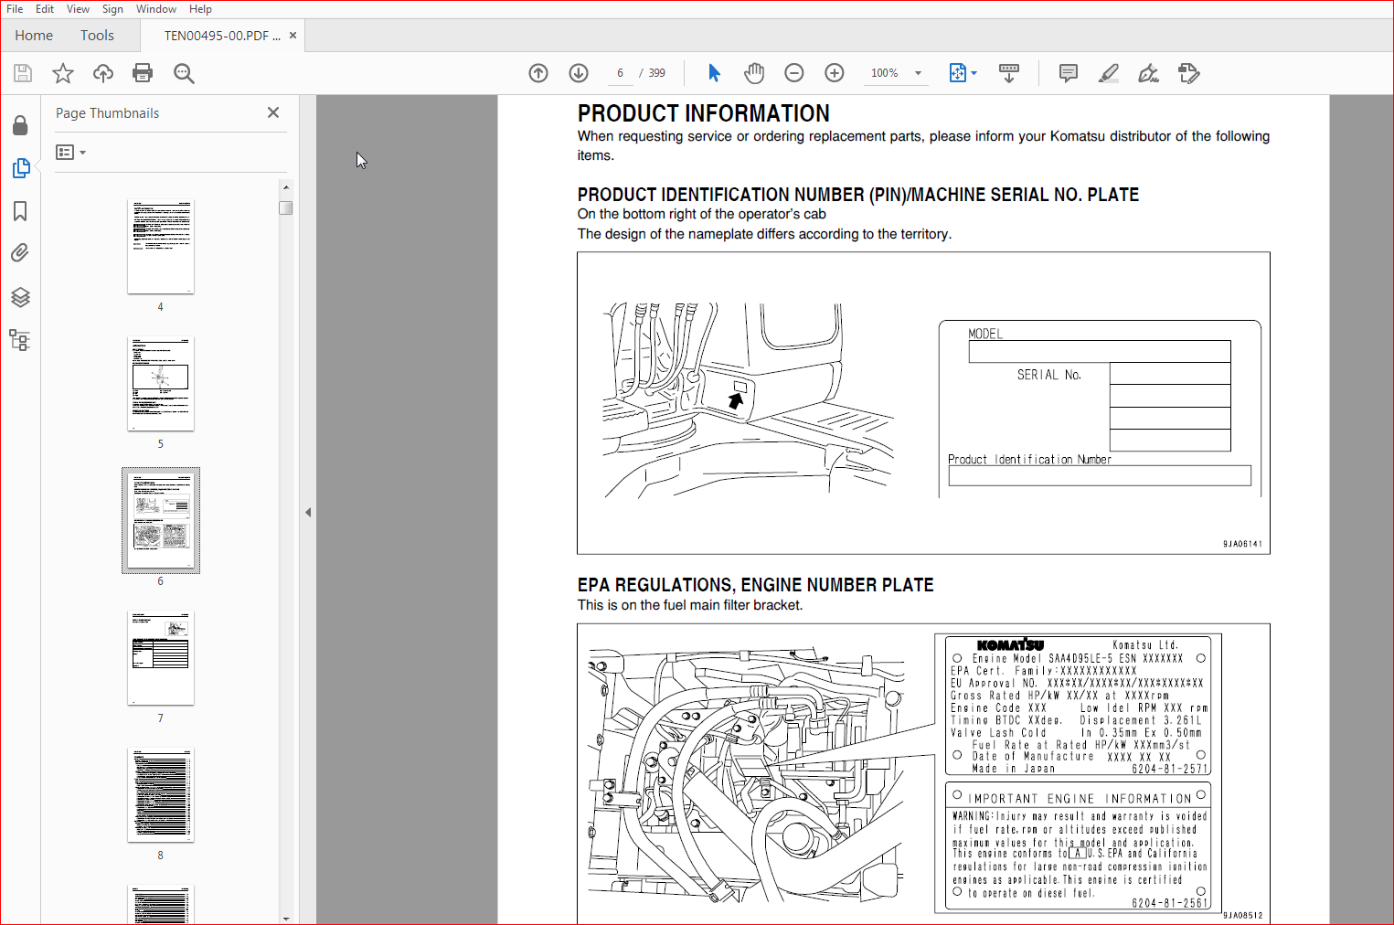Open the find text magnifier tool
1394x925 pixels.
click(184, 73)
